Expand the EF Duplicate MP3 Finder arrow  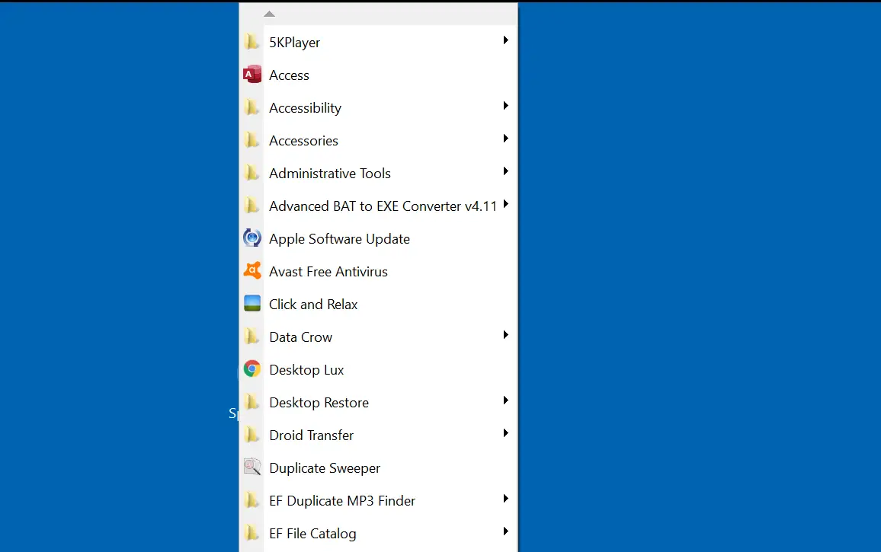506,498
